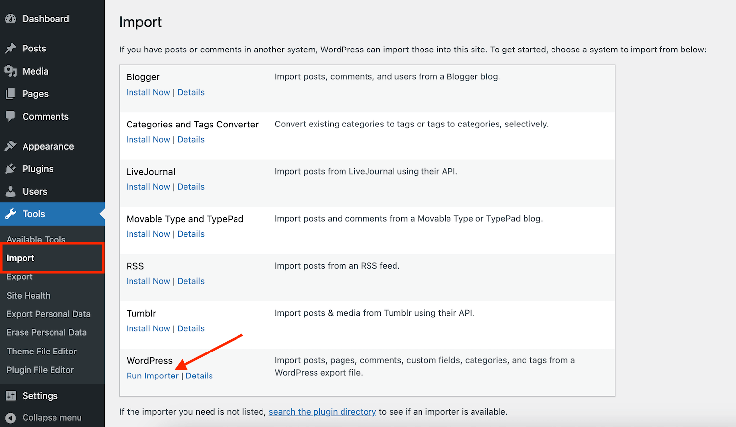Run the WordPress importer
Viewport: 736px width, 427px height.
(153, 376)
